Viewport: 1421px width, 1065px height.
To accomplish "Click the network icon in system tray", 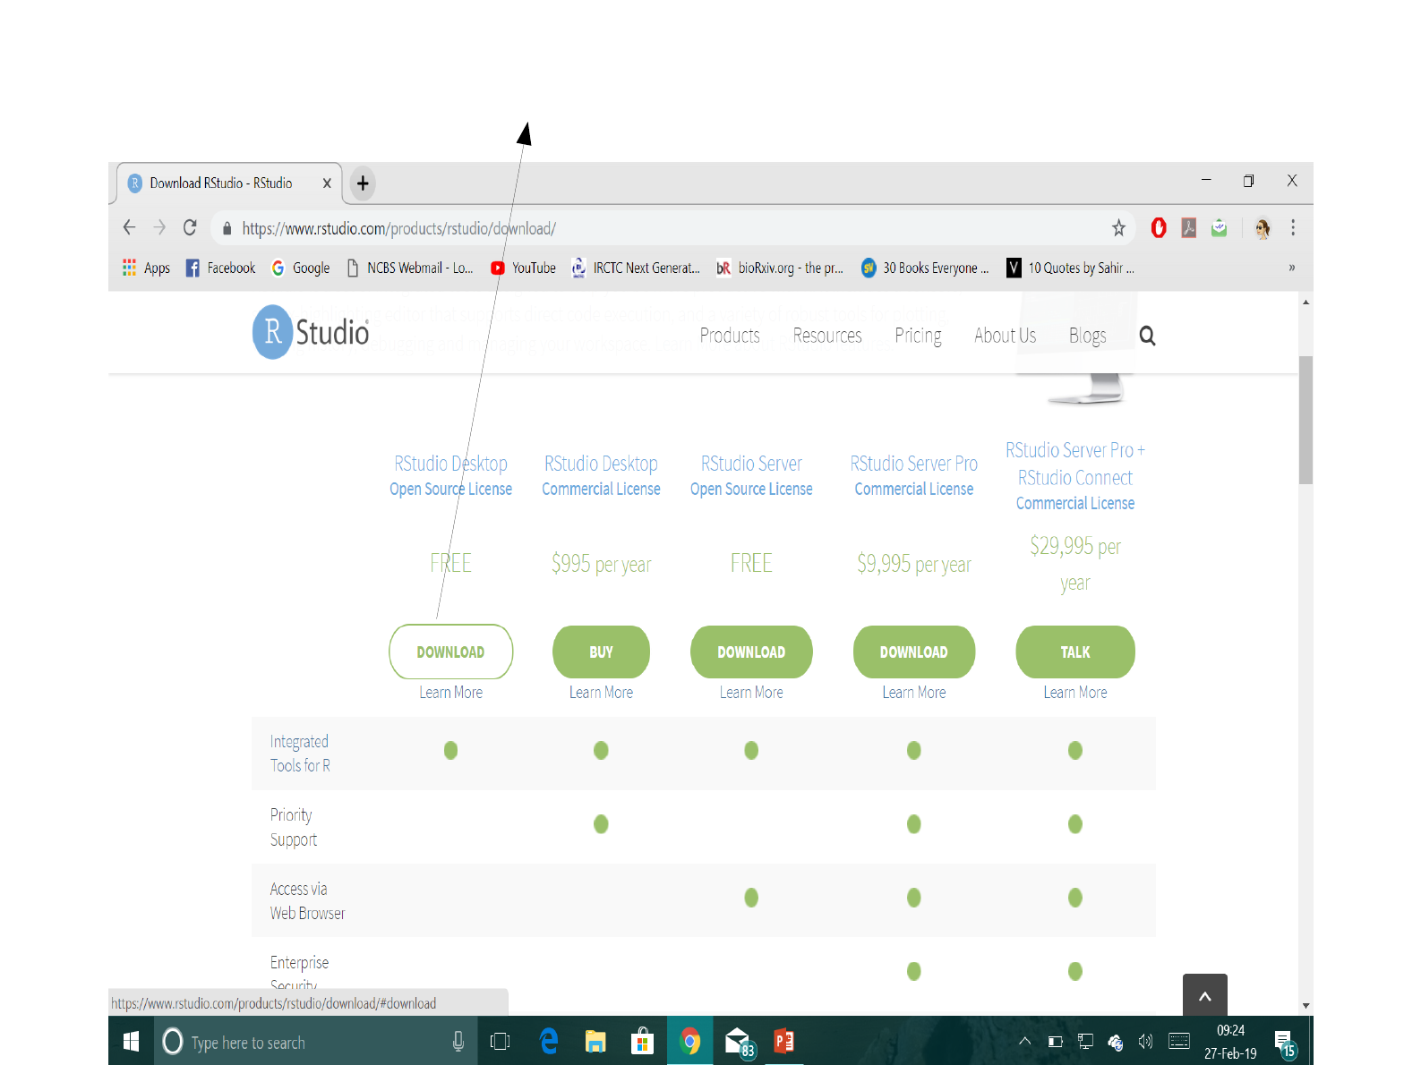I will (1085, 1042).
